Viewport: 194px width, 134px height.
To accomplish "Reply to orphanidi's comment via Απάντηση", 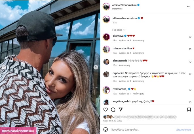I will point(138,81).
